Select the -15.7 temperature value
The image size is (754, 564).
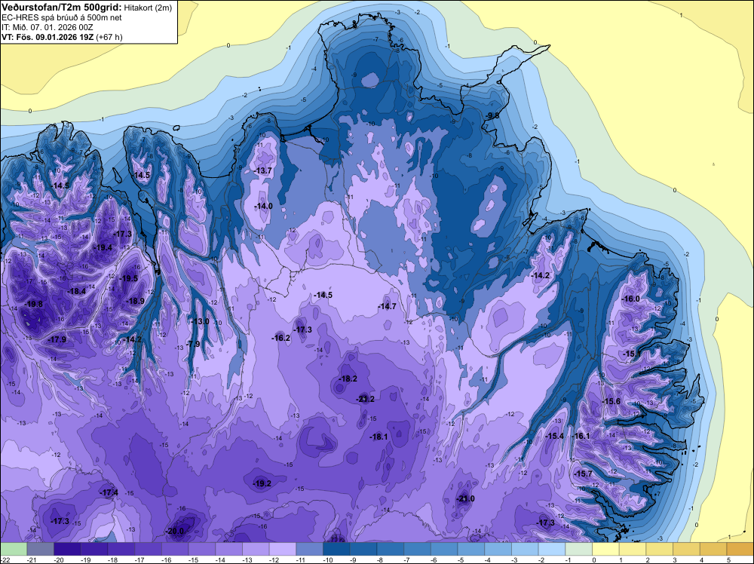tap(584, 474)
